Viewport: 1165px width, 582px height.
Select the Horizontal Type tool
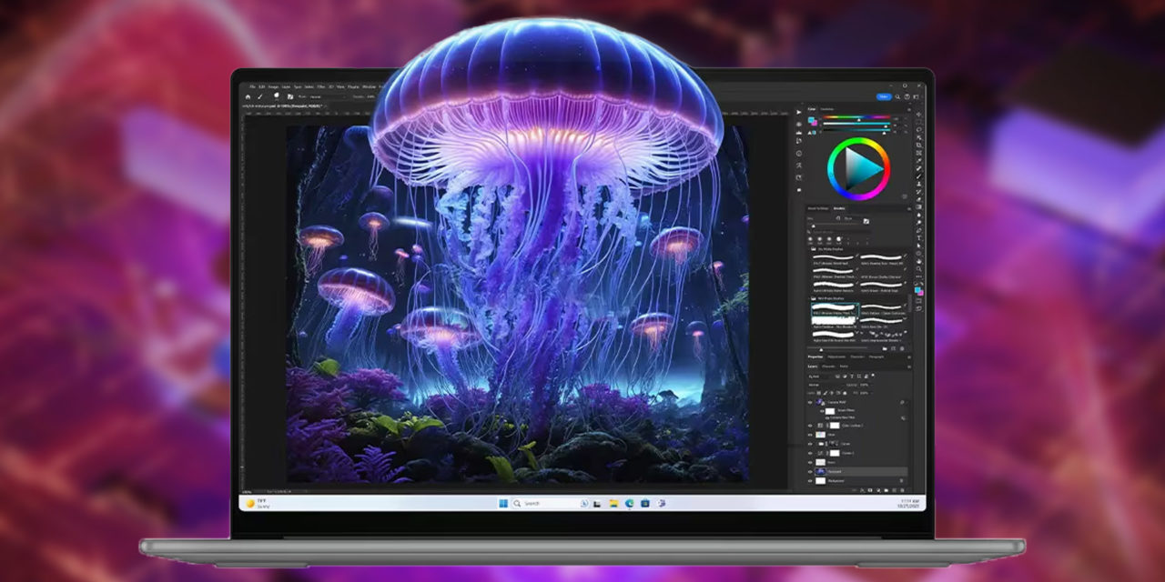click(x=918, y=238)
